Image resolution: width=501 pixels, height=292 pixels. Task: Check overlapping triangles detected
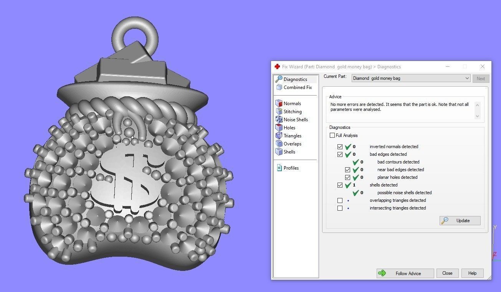(340, 200)
